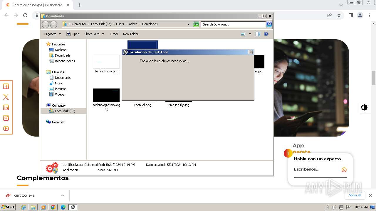The height and width of the screenshot is (211, 376).
Task: Click certitool.exe in the downloads bar
Action: (x=24, y=195)
